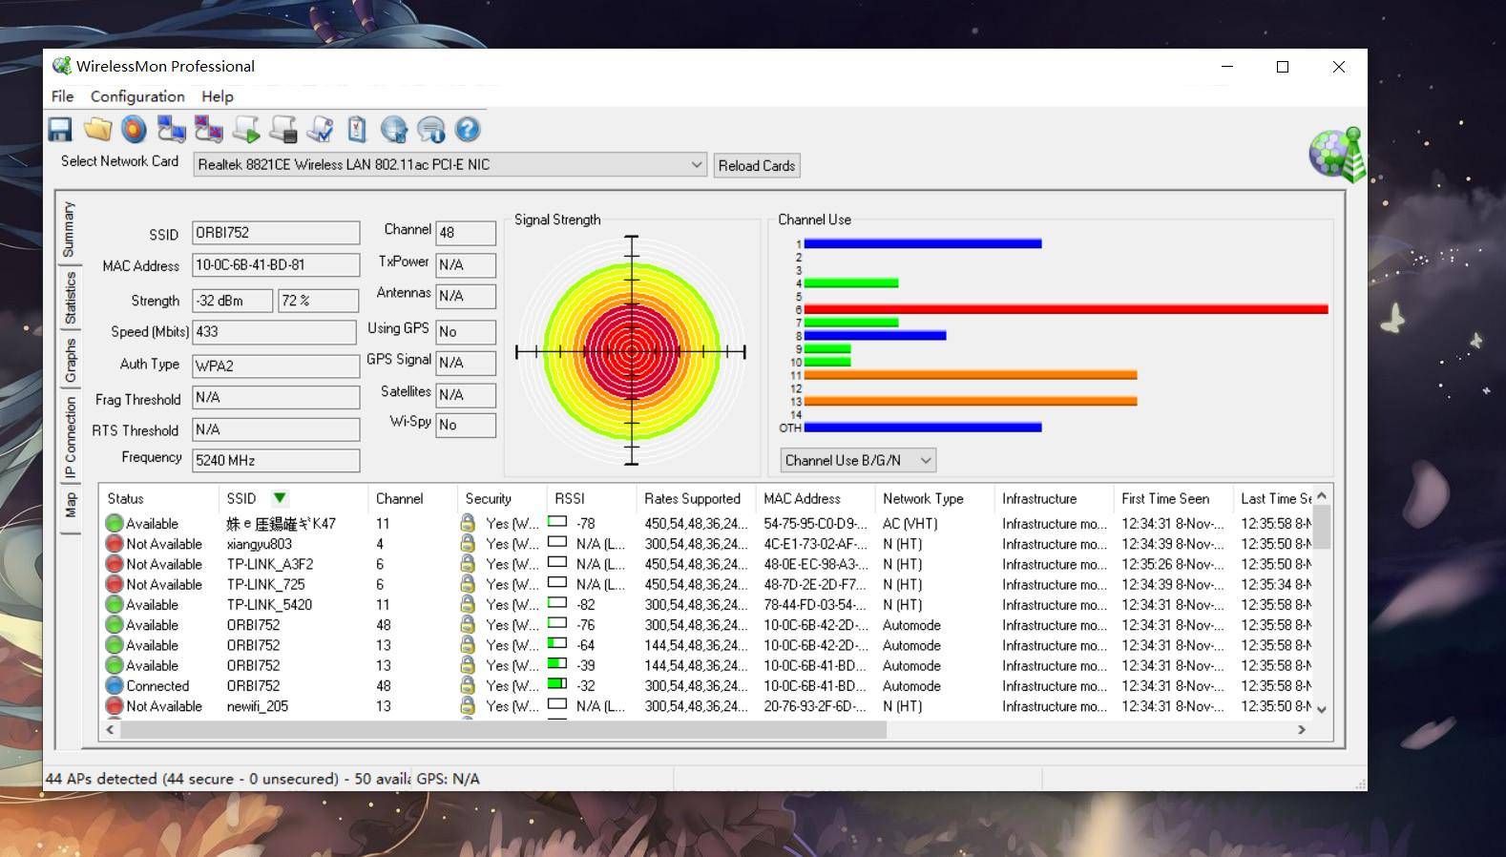The height and width of the screenshot is (857, 1506).
Task: Switch to the Graphs side tab
Action: tap(69, 361)
